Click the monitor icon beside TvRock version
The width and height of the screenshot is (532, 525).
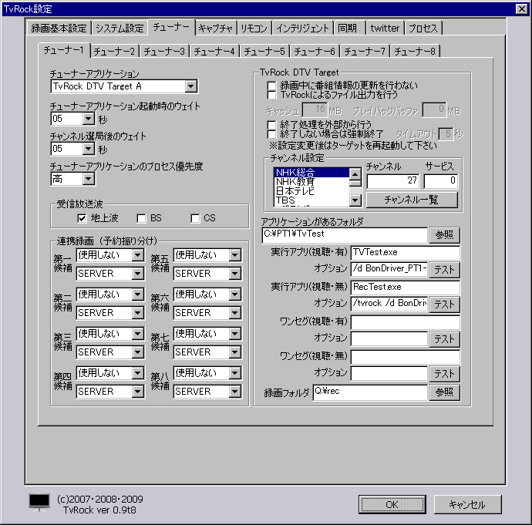point(39,503)
